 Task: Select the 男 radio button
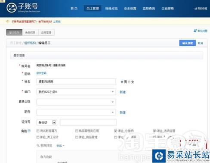pyautogui.click(x=122, y=82)
